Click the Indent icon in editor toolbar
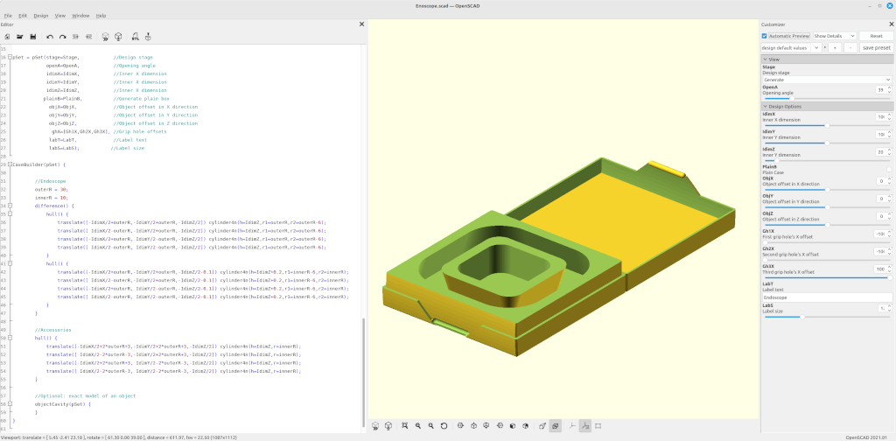 pos(88,37)
